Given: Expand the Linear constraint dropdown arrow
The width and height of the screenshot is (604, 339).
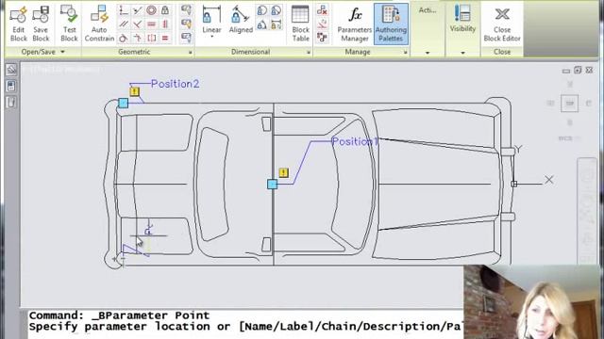Looking at the screenshot, I should (211, 37).
